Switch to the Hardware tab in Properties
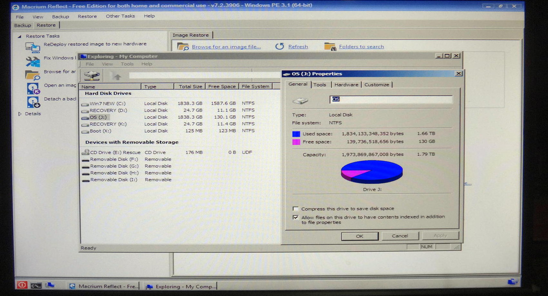The image size is (548, 296). point(346,85)
